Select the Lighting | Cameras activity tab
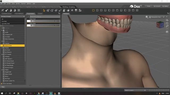Image resolution: width=170 pixels, height=95 pixels. 36,7
